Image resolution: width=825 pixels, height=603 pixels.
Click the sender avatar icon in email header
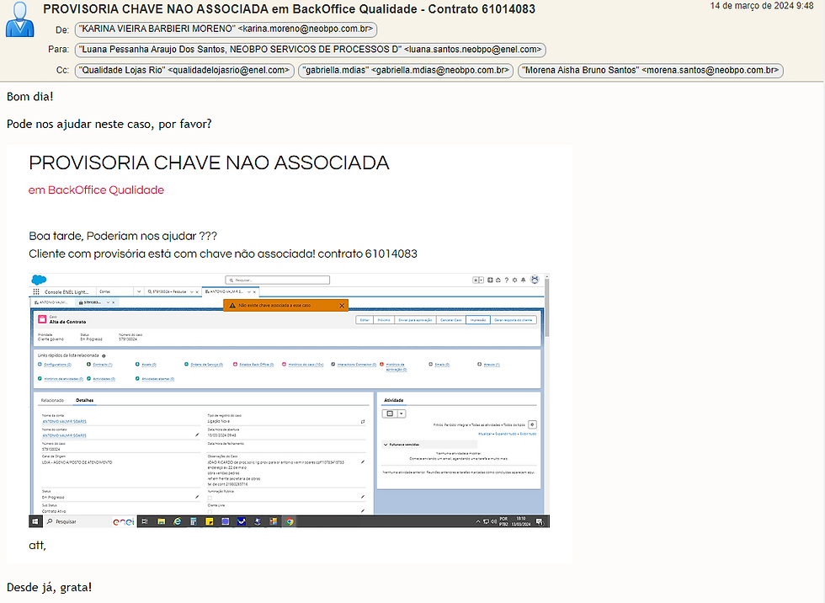19,19
